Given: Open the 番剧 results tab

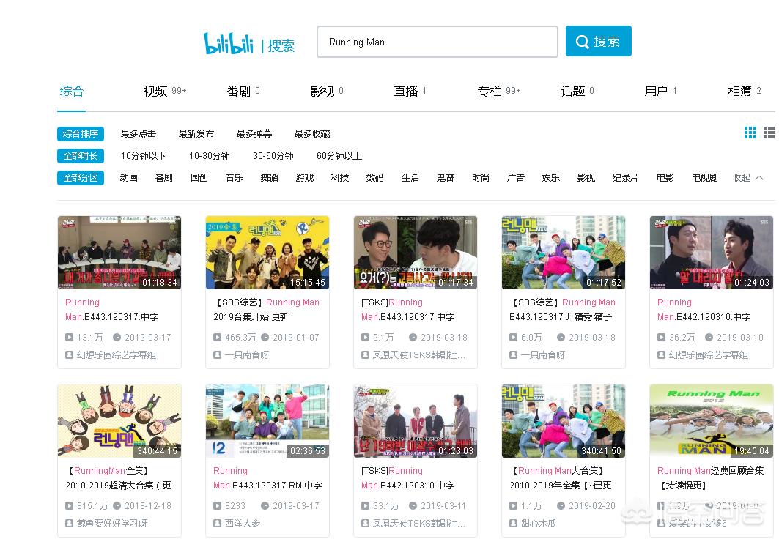Looking at the screenshot, I should (x=243, y=92).
